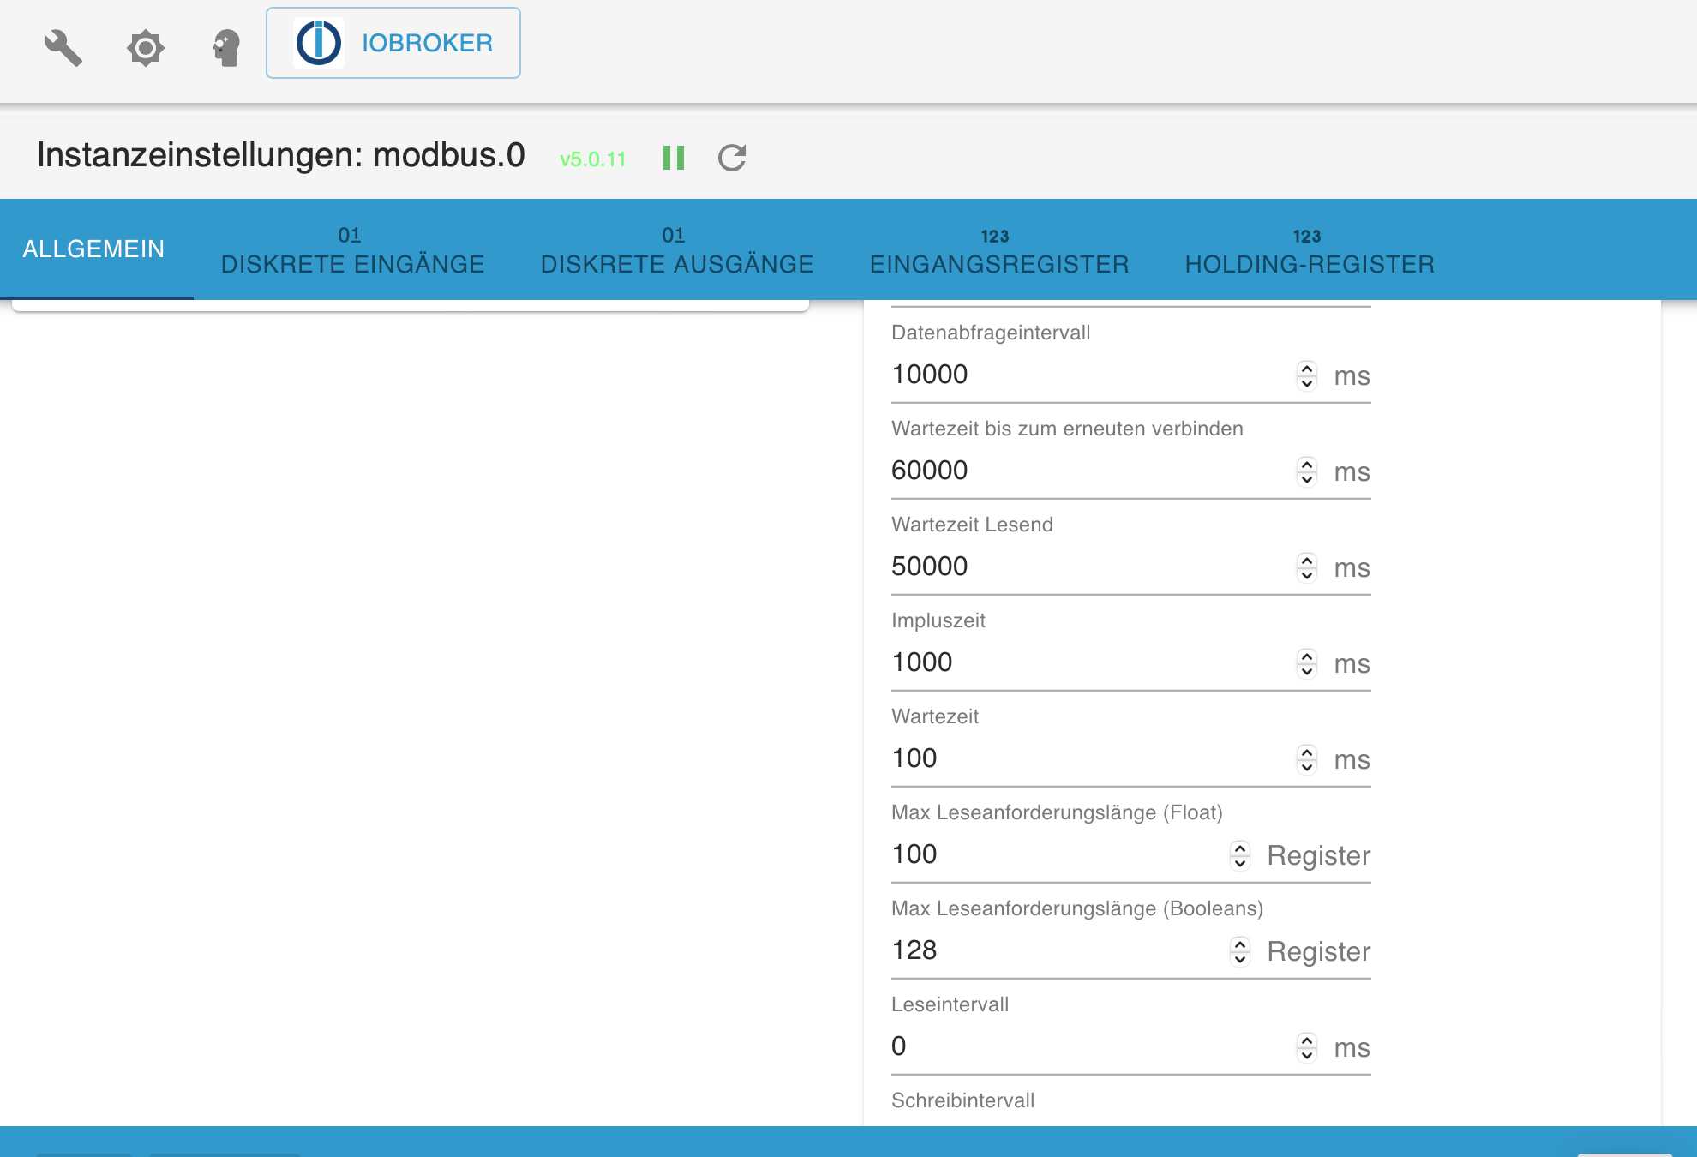Adjust the Impluszeit stepper arrows

1306,662
